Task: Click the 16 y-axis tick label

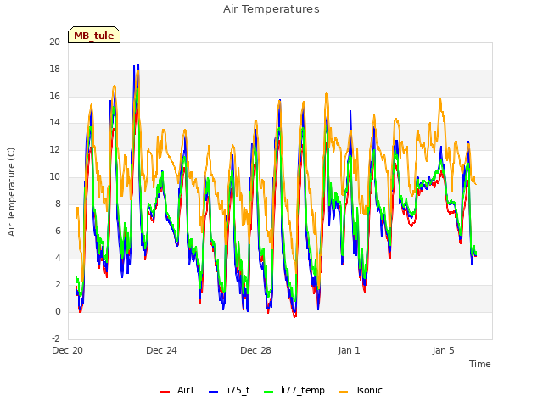Action: point(54,96)
